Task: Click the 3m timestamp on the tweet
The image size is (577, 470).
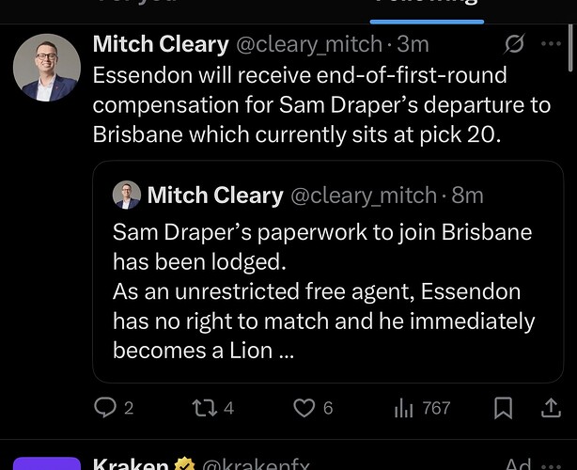Action: pyautogui.click(x=413, y=44)
